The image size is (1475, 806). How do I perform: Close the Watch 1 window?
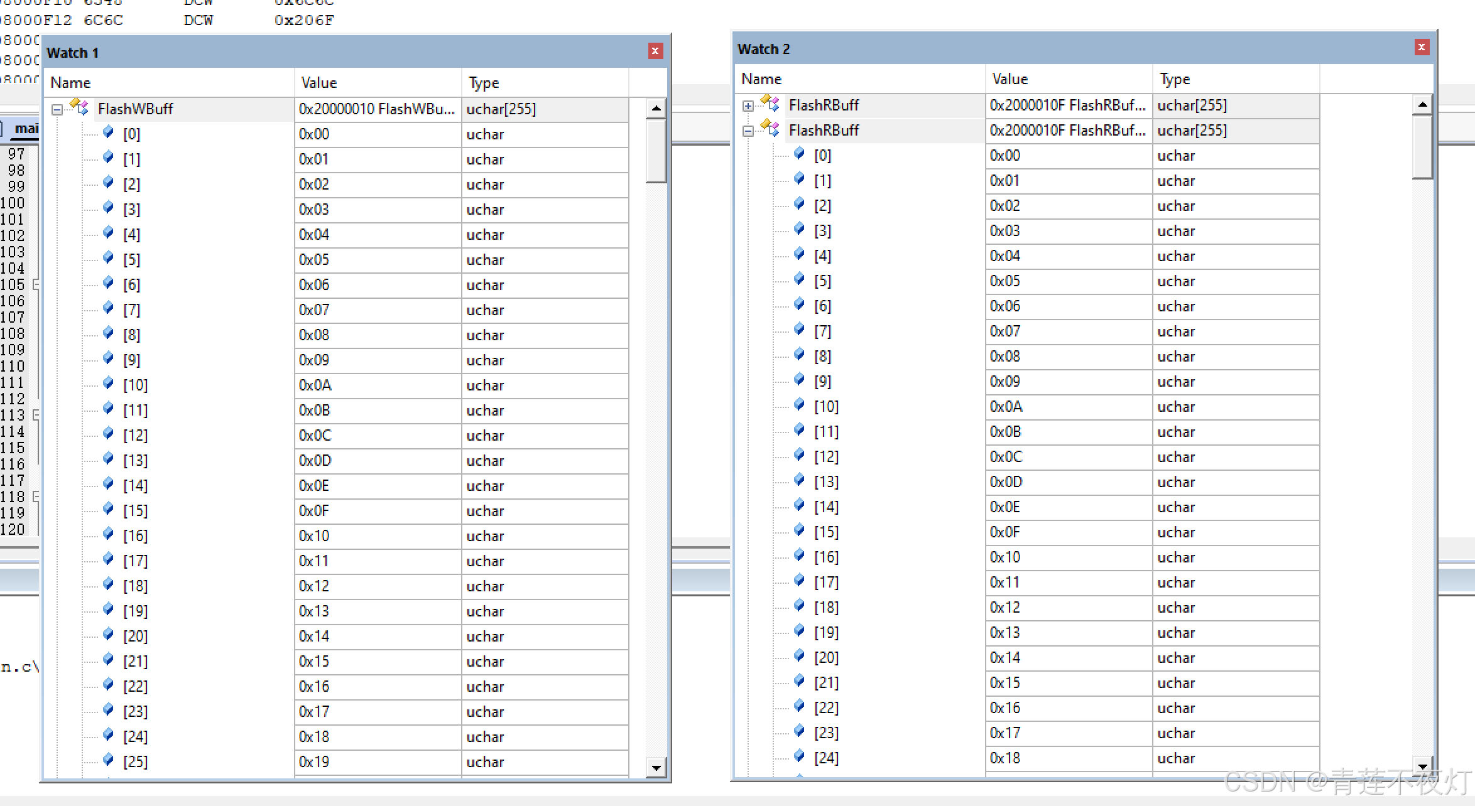(x=655, y=51)
